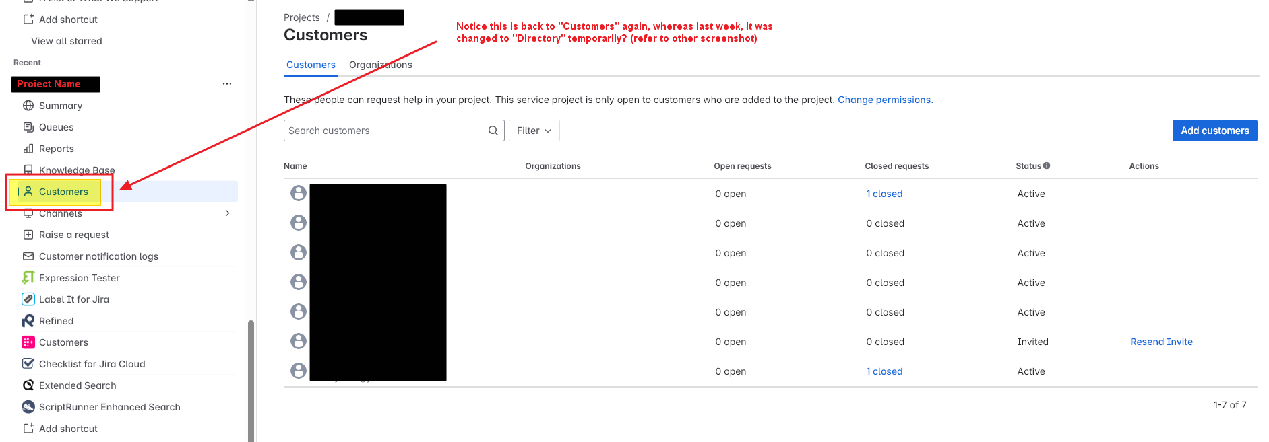Viewport: 1269px width, 442px height.
Task: Click the search magnifier icon
Action: tap(493, 131)
